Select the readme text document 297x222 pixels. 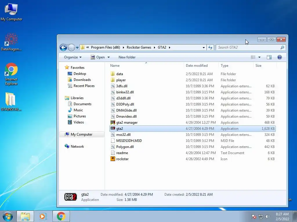pyautogui.click(x=193, y=153)
